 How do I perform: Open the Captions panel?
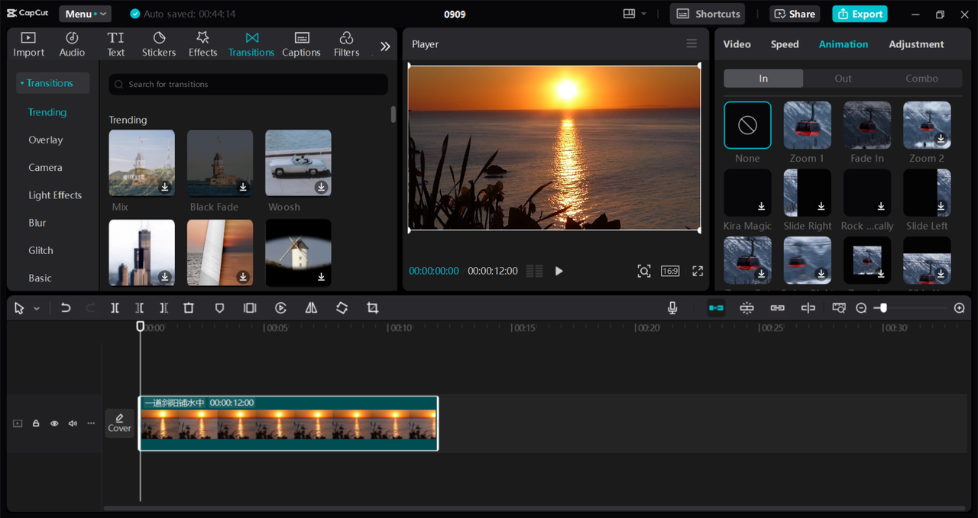(x=301, y=44)
